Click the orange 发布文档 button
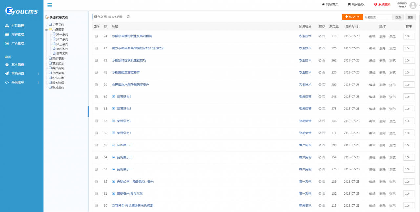The width and height of the screenshot is (420, 212). click(x=352, y=17)
